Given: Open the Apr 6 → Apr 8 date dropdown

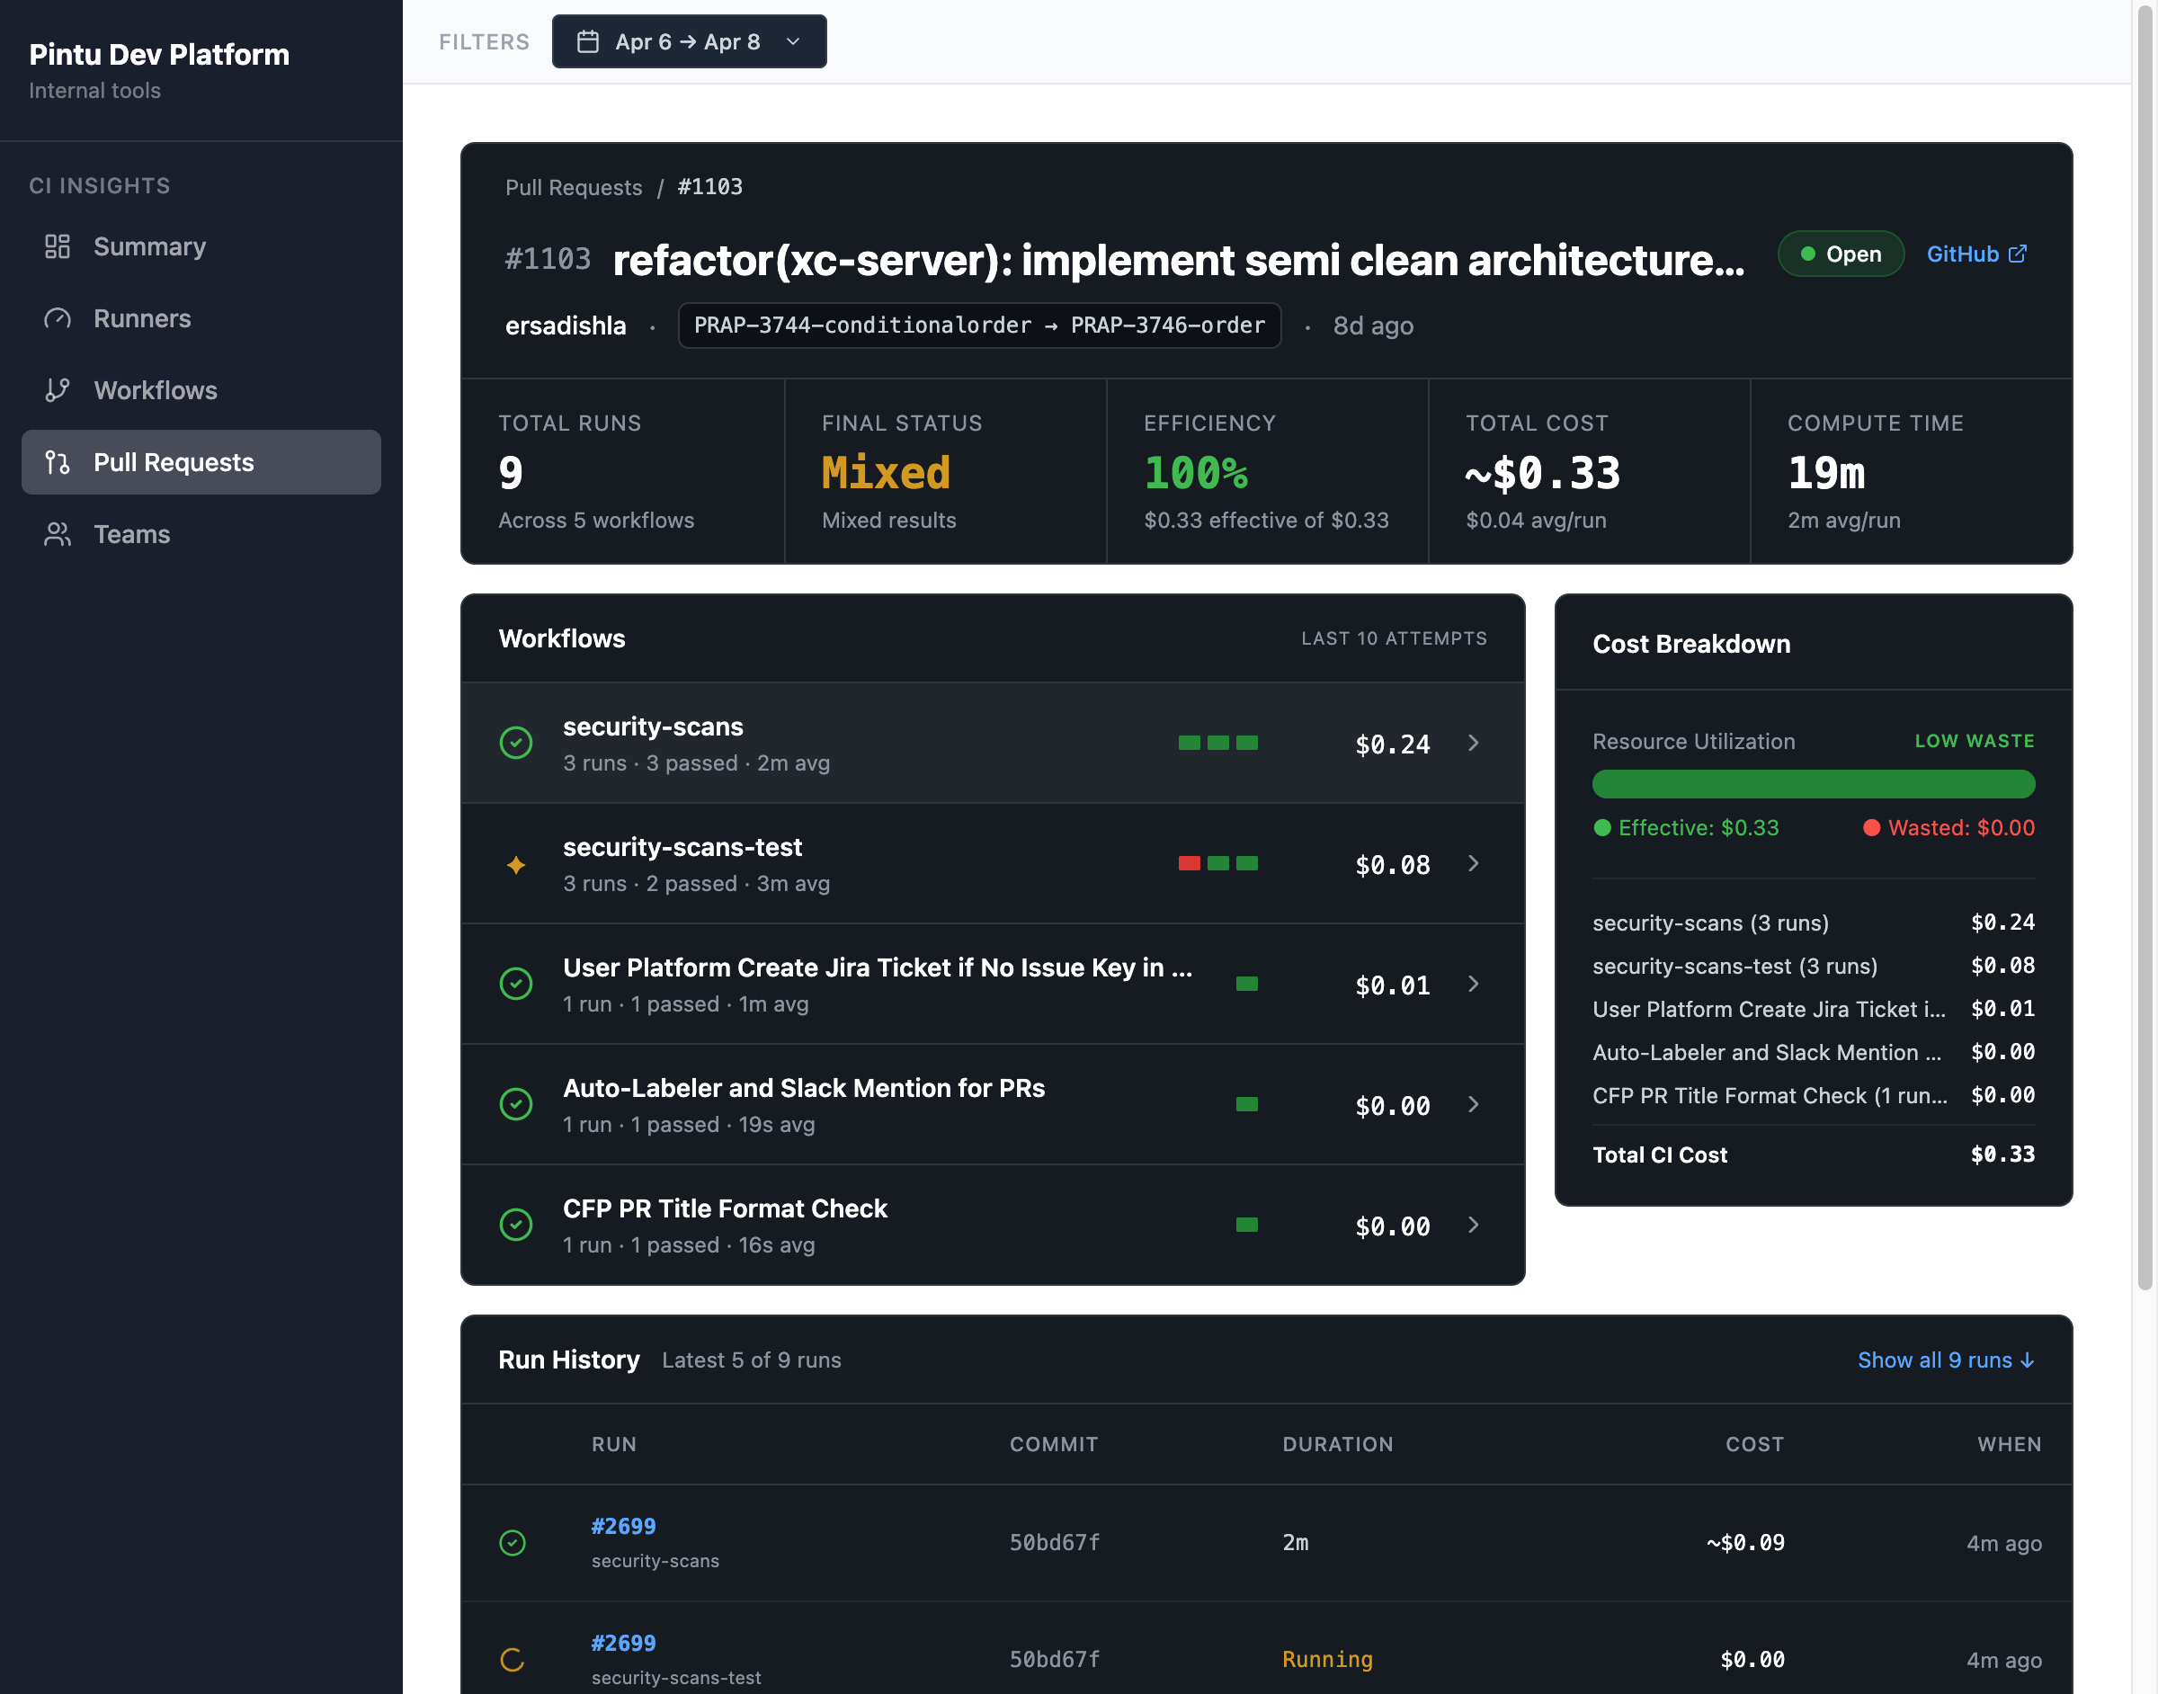Looking at the screenshot, I should (x=690, y=41).
